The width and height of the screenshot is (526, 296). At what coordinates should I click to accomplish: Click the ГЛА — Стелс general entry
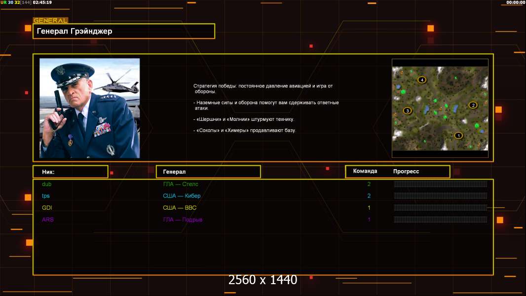(181, 184)
